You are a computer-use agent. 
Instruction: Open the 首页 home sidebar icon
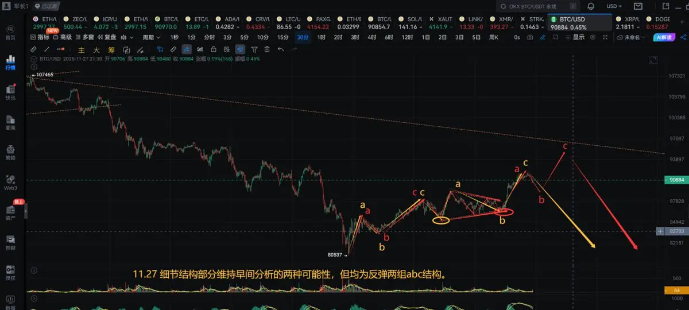(10, 32)
